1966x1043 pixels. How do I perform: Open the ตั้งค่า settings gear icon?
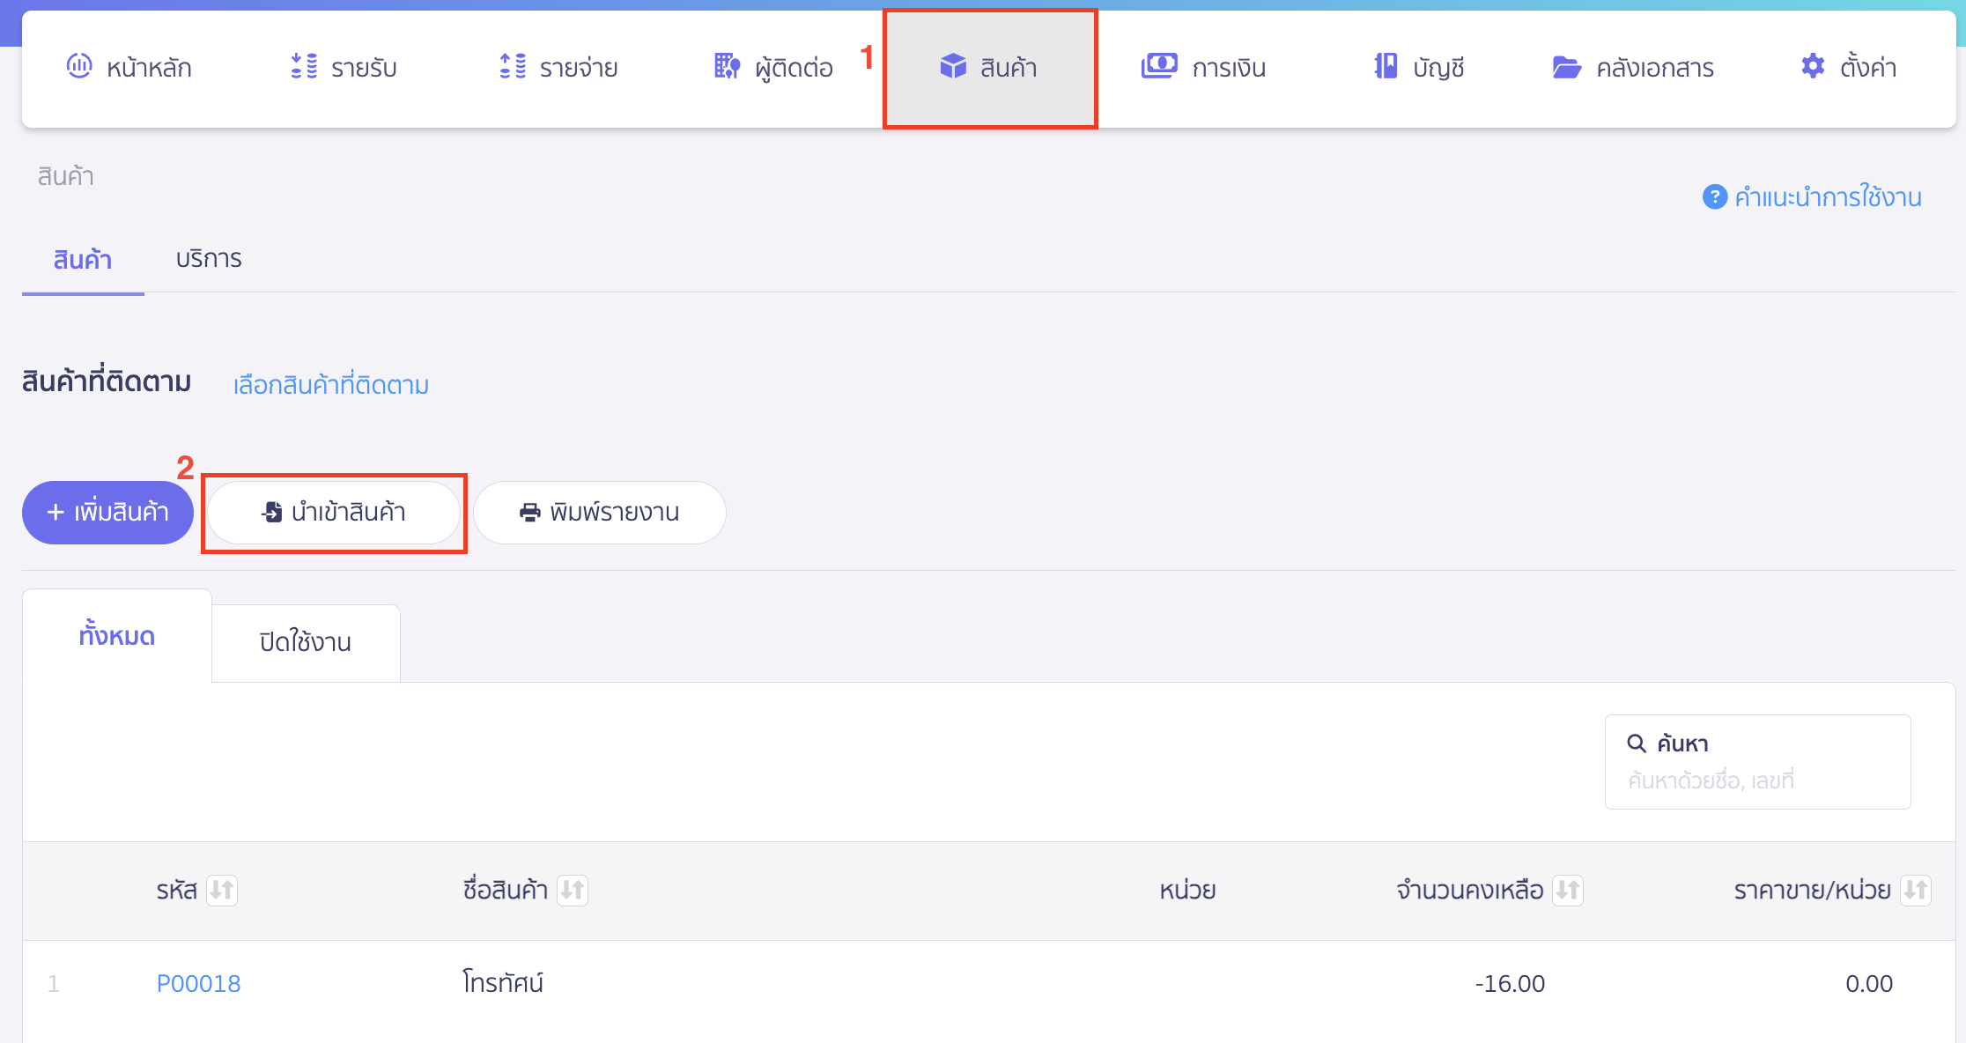pyautogui.click(x=1813, y=66)
